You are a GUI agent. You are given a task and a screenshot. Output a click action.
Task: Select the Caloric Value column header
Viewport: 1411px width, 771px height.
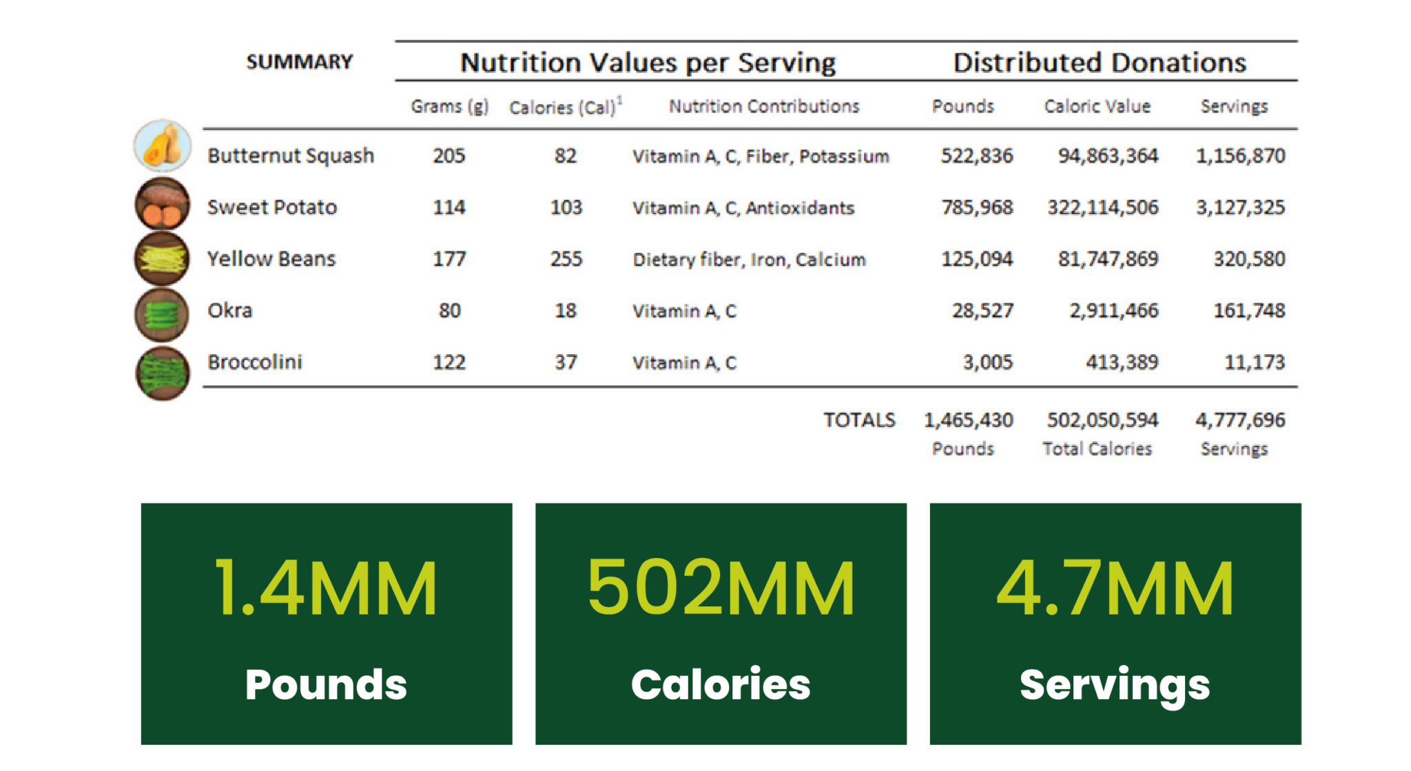point(1097,107)
